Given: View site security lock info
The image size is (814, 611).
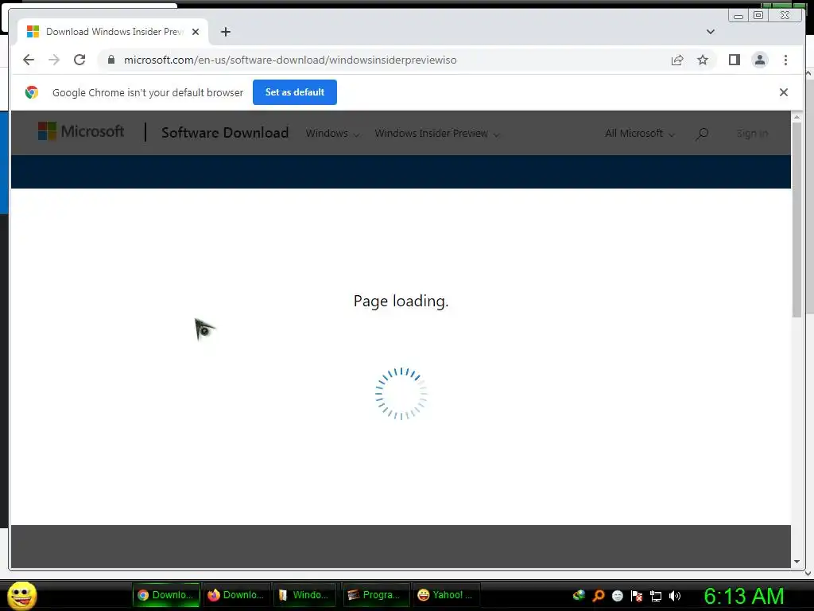Looking at the screenshot, I should pyautogui.click(x=111, y=60).
